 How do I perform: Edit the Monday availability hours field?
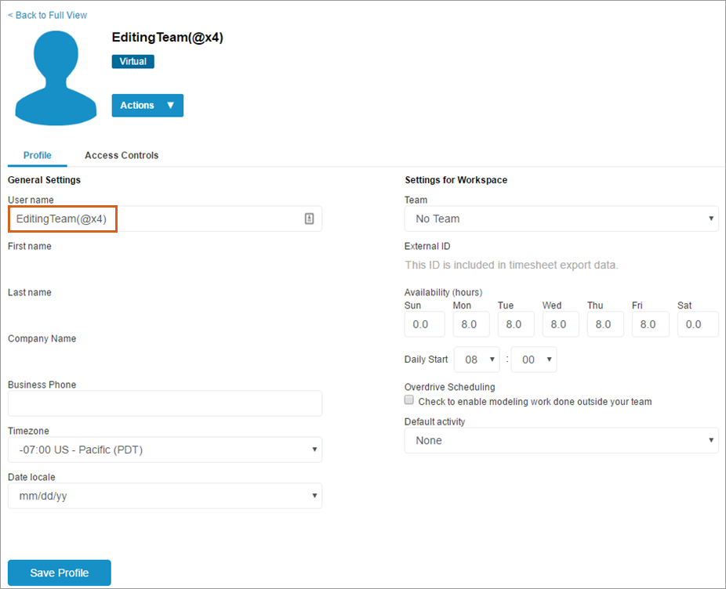click(x=470, y=324)
